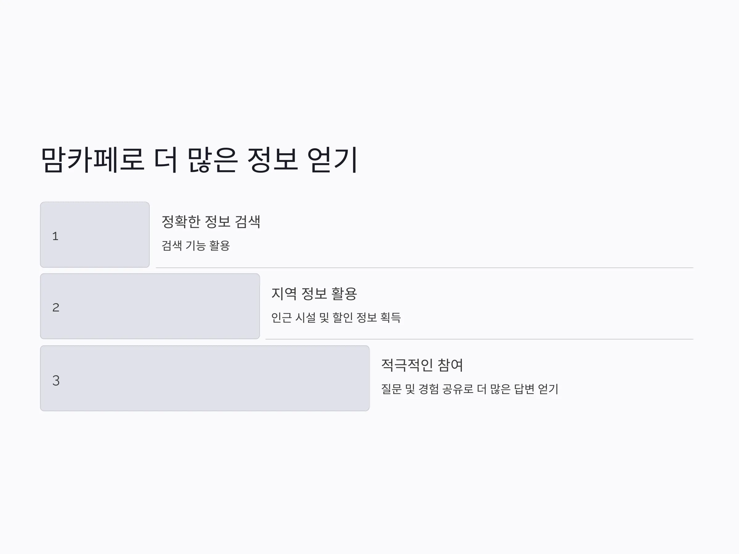This screenshot has height=554, width=739.
Task: Click the text 검색 기능 활용
Action: (x=196, y=245)
